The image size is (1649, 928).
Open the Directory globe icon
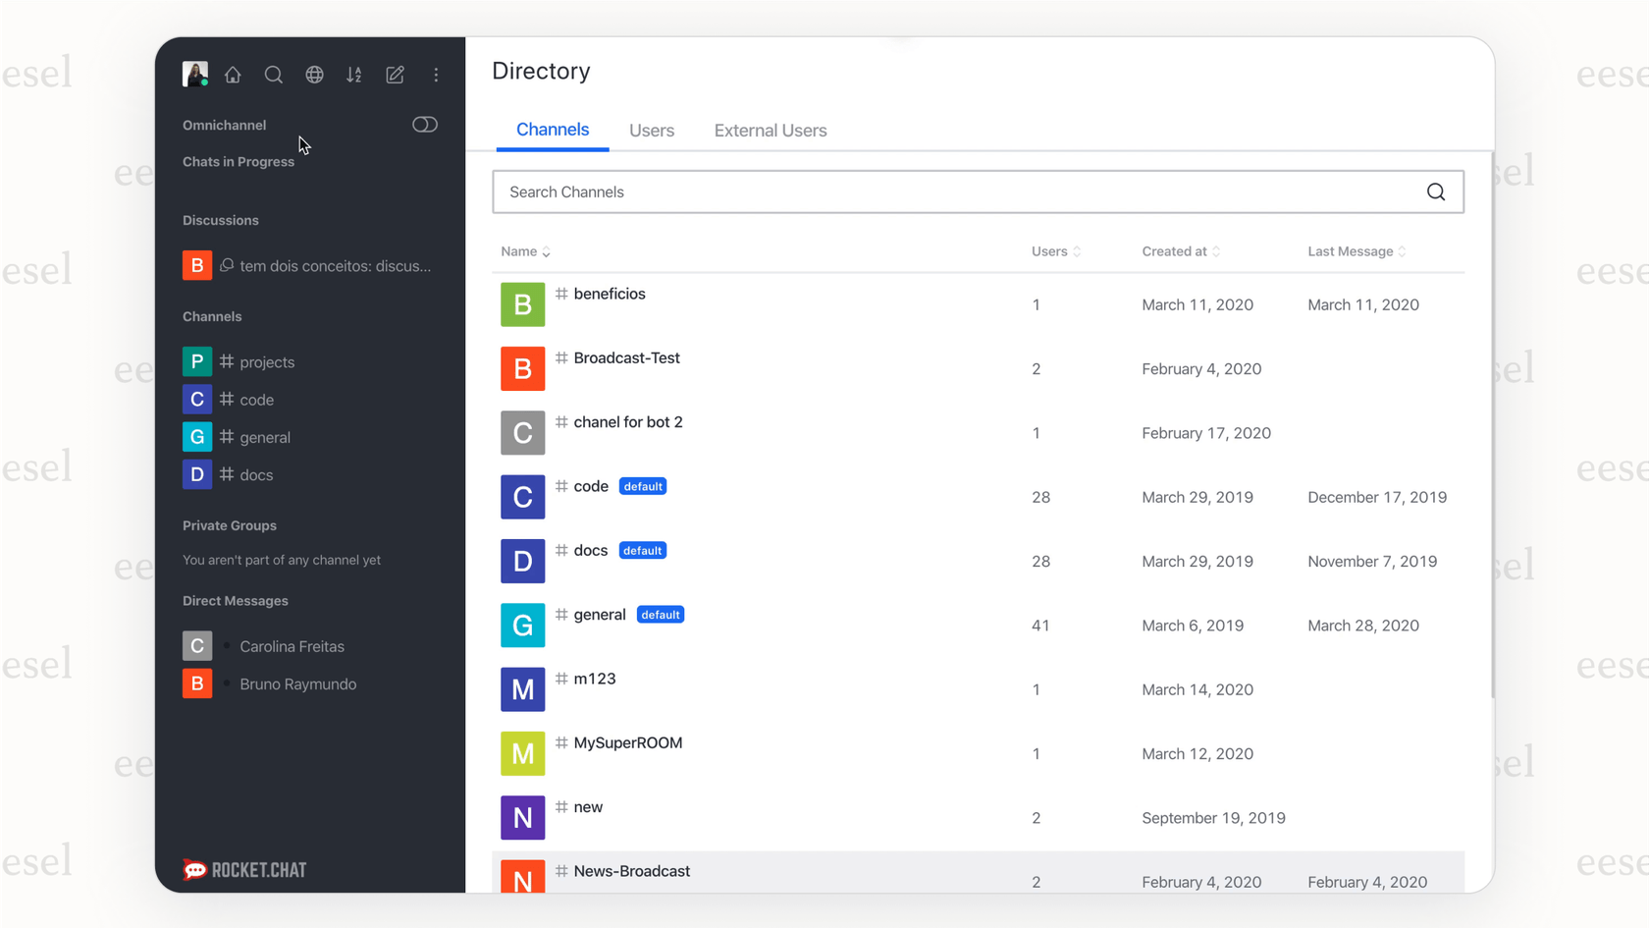[314, 75]
